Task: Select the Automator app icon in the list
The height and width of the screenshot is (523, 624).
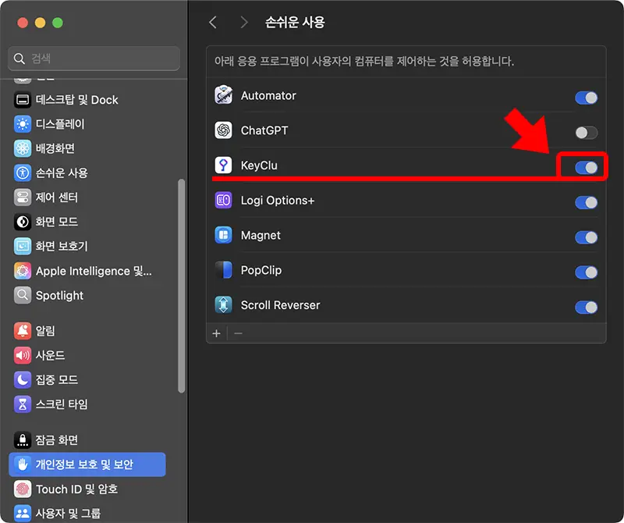Action: (224, 97)
